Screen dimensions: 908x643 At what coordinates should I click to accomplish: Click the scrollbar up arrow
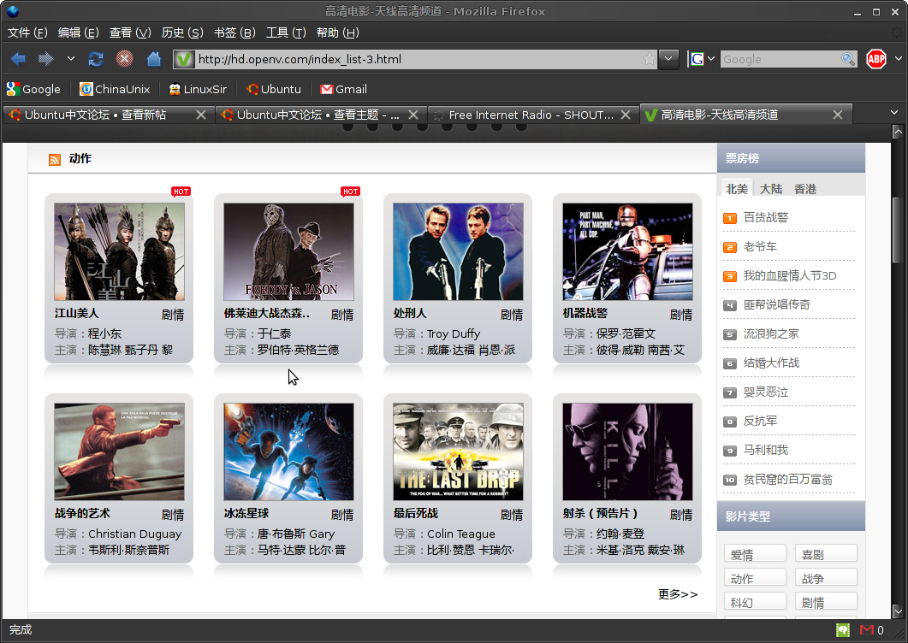pos(898,132)
